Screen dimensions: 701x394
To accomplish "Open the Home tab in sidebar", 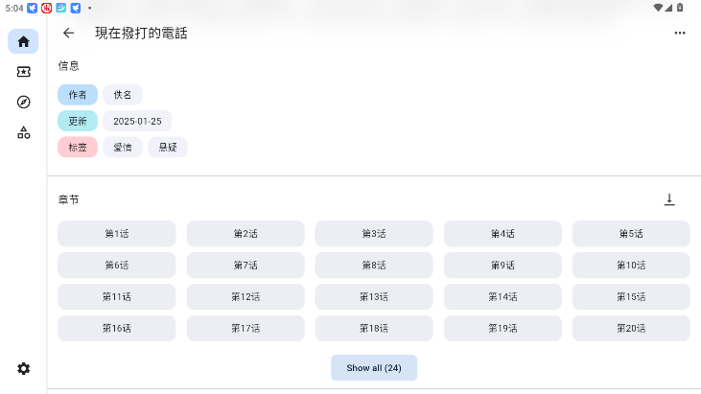I will (23, 41).
